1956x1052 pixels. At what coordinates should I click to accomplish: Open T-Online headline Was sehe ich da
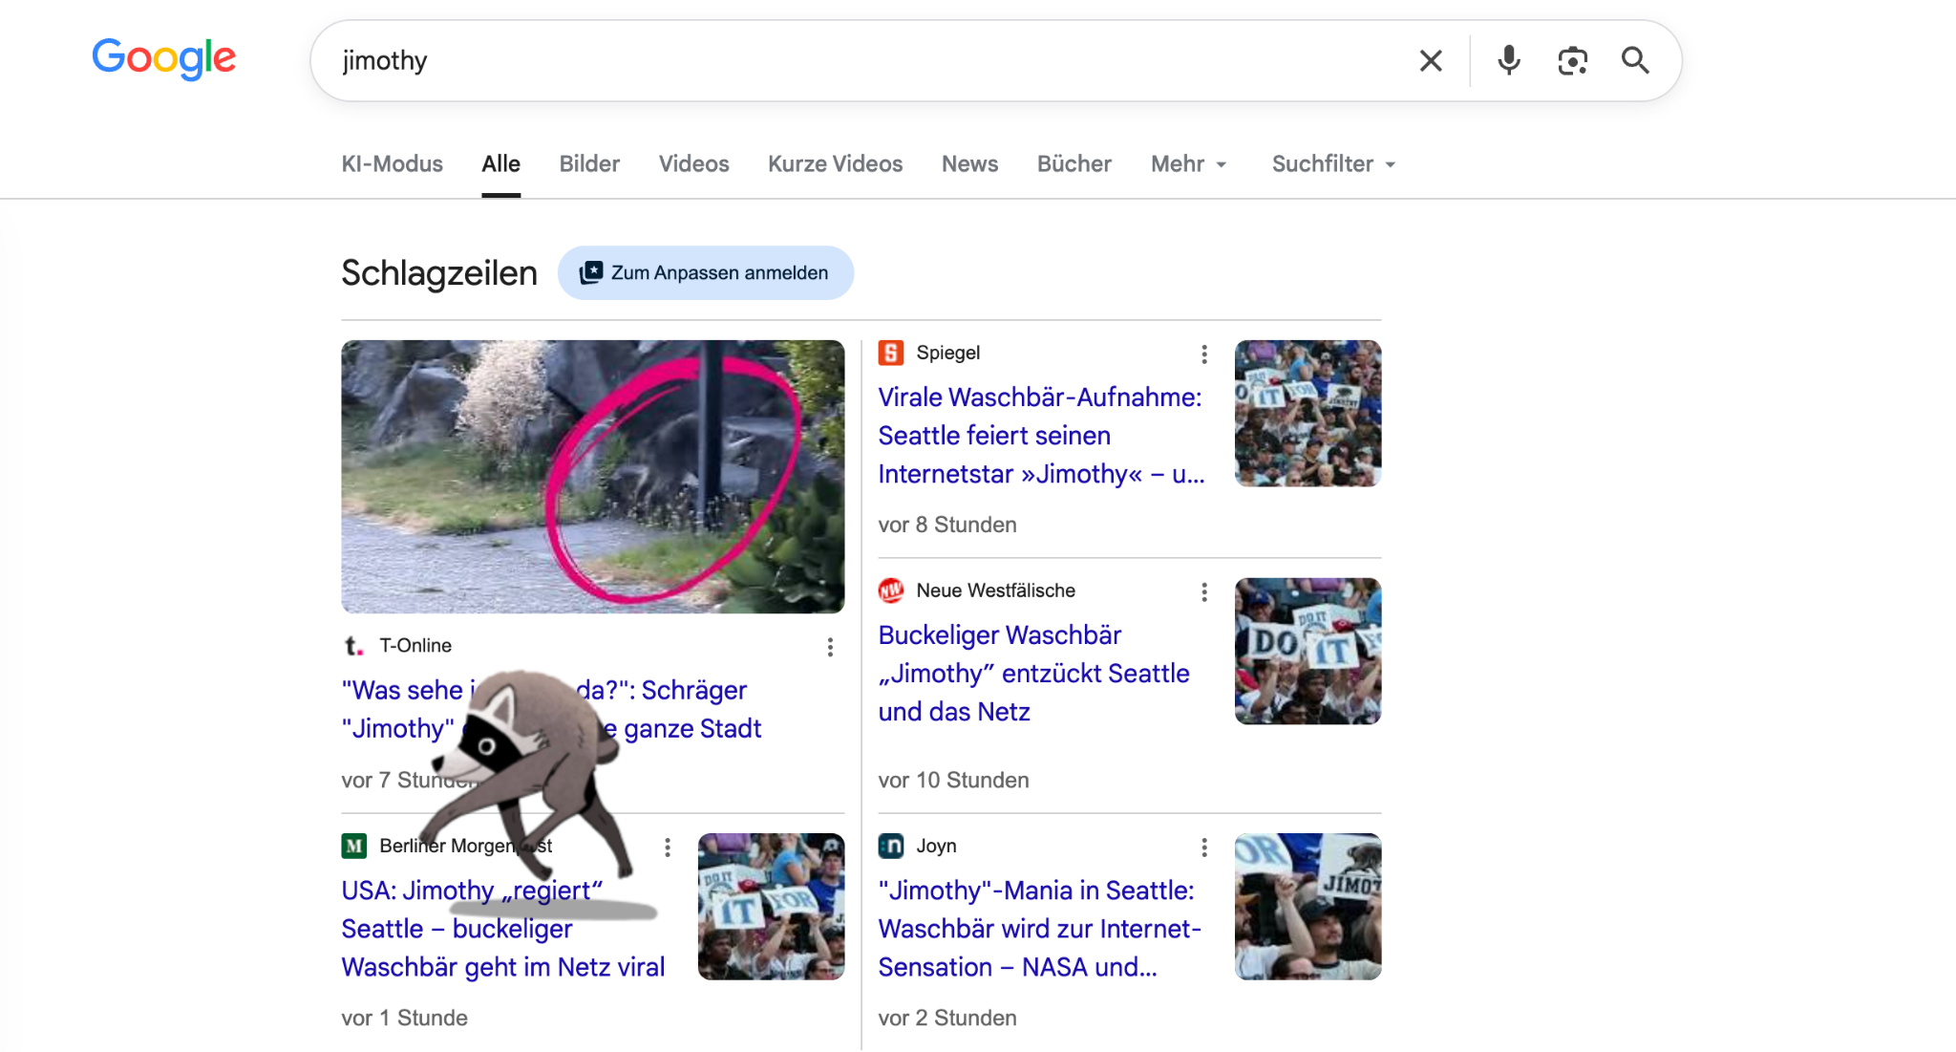[551, 710]
